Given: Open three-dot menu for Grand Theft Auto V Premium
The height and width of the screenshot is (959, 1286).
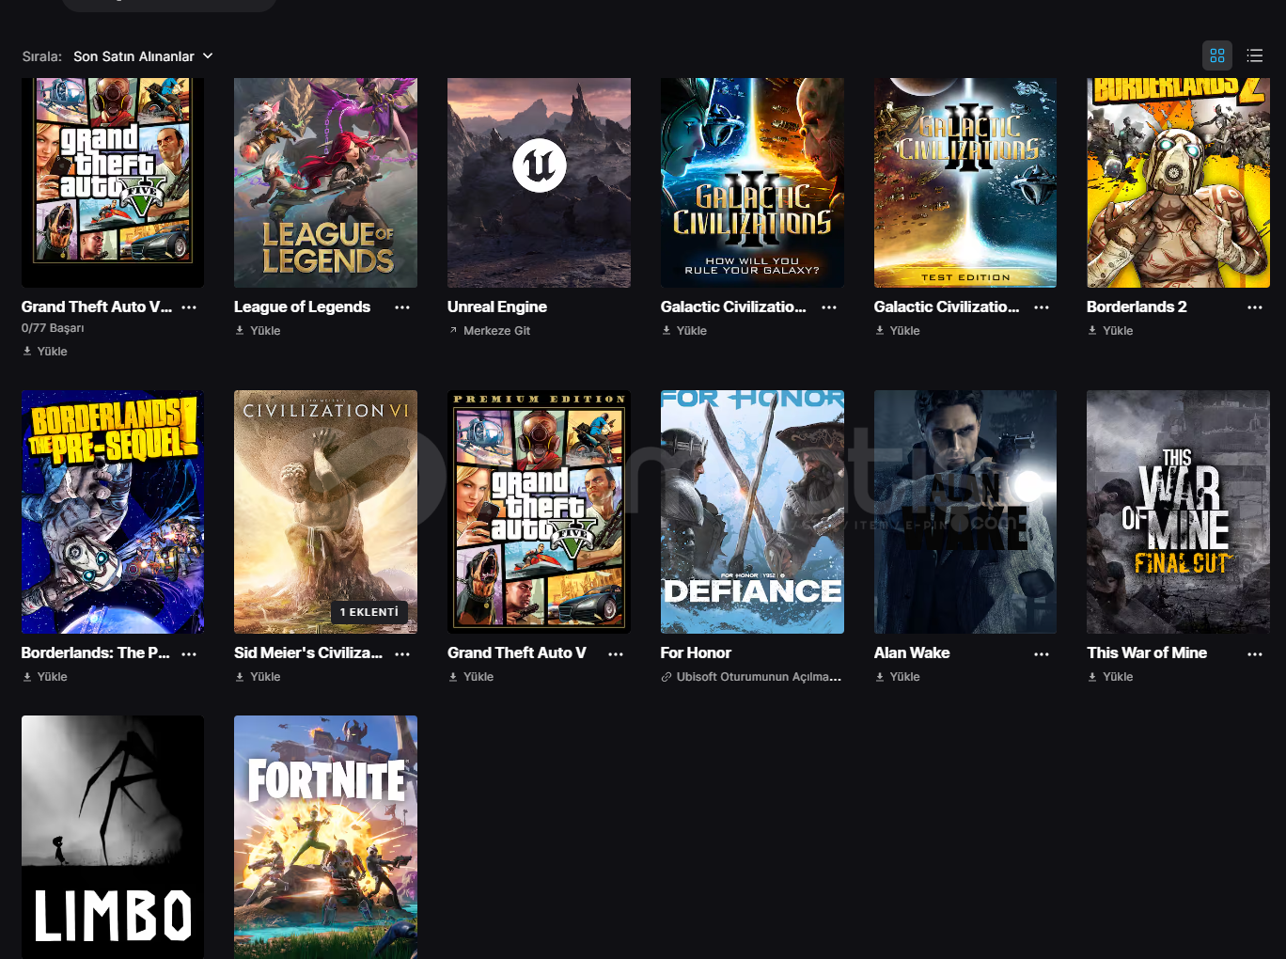Looking at the screenshot, I should 616,653.
